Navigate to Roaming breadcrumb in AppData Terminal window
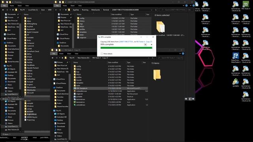 coord(85,10)
